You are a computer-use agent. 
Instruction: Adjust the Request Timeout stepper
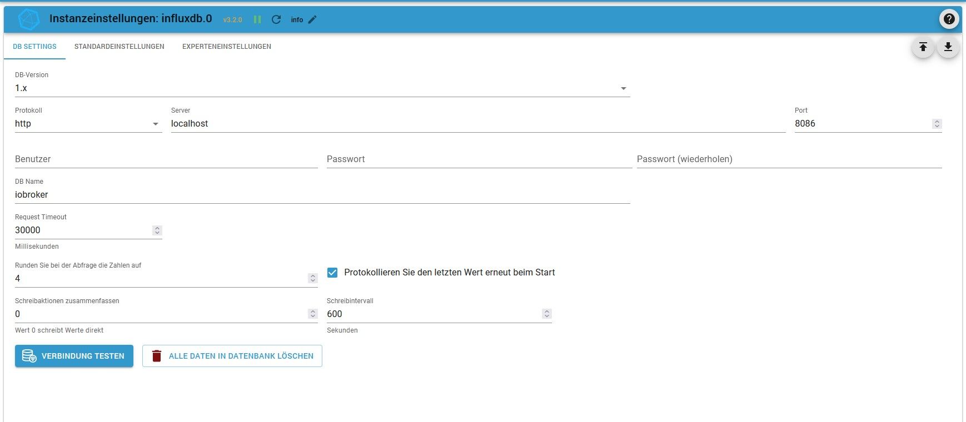[x=157, y=230]
